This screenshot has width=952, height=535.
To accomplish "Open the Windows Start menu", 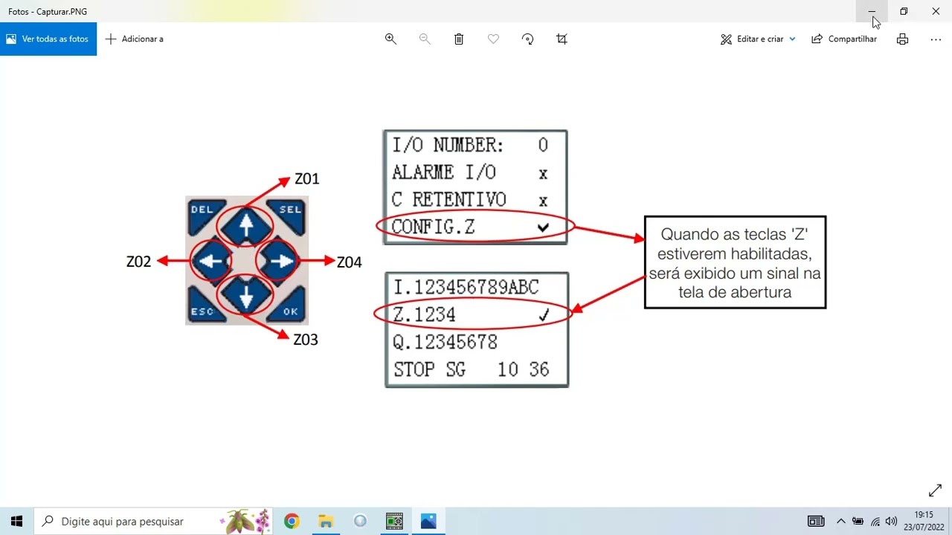I will pos(16,521).
